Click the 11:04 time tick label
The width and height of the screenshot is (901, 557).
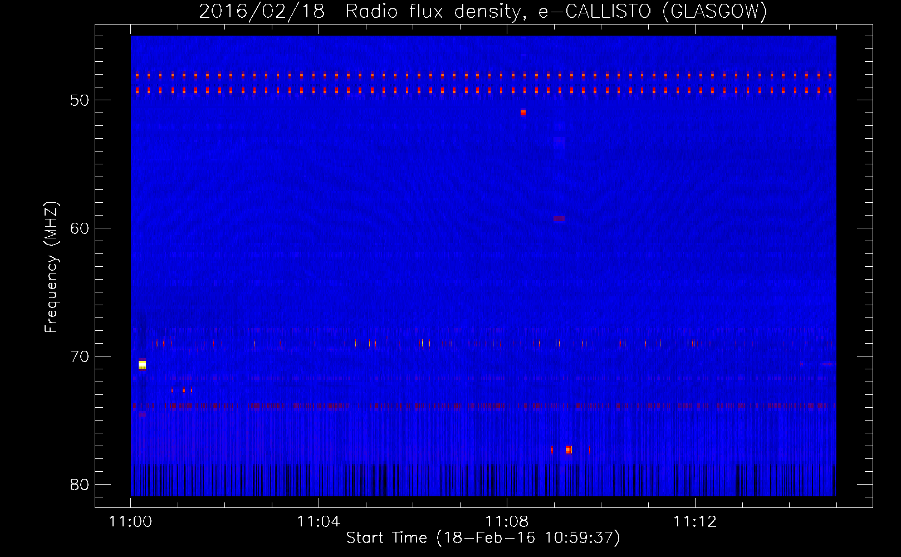tap(319, 522)
